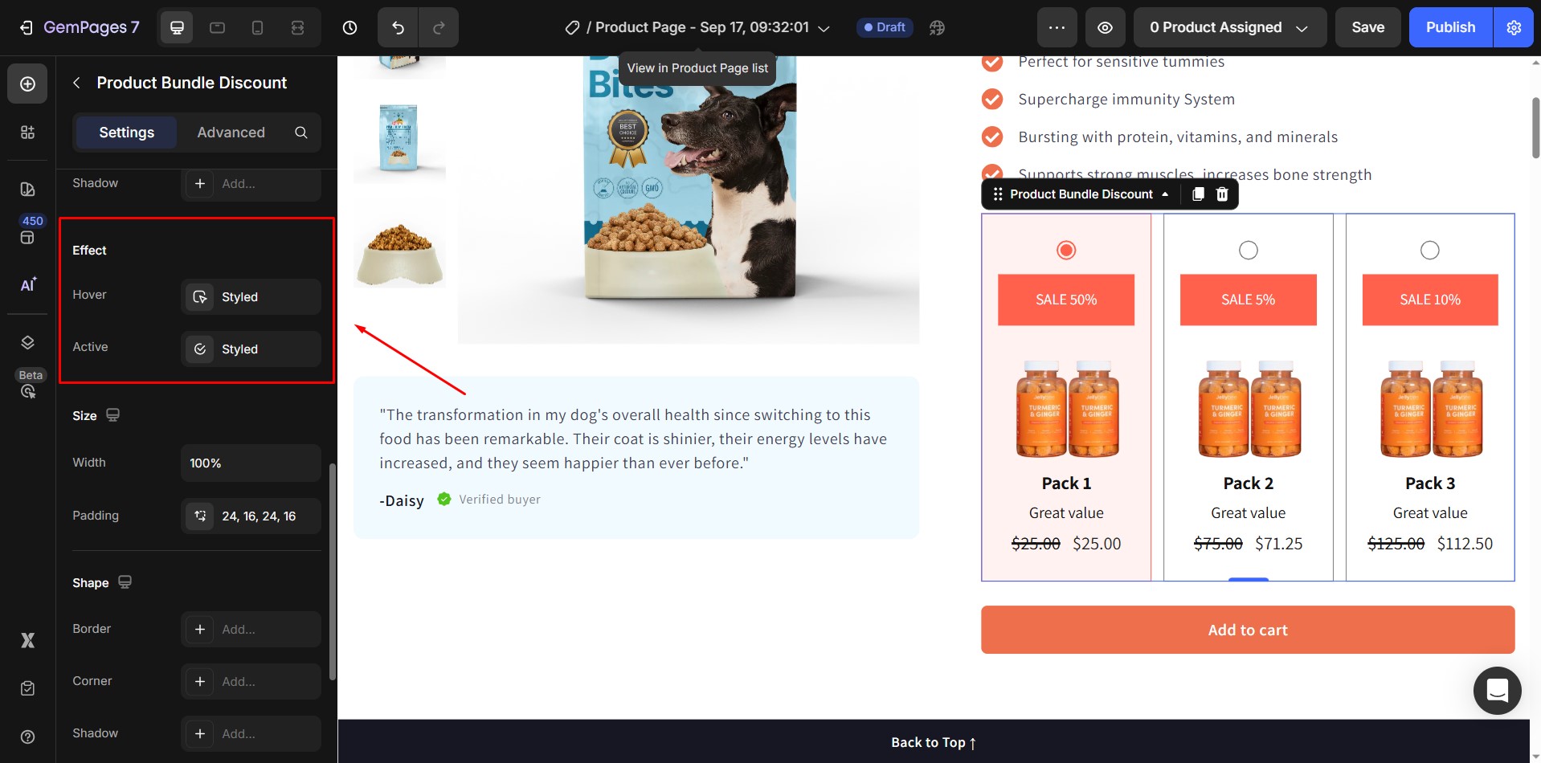Toggle Size responsive device icon
The image size is (1541, 763).
113,415
